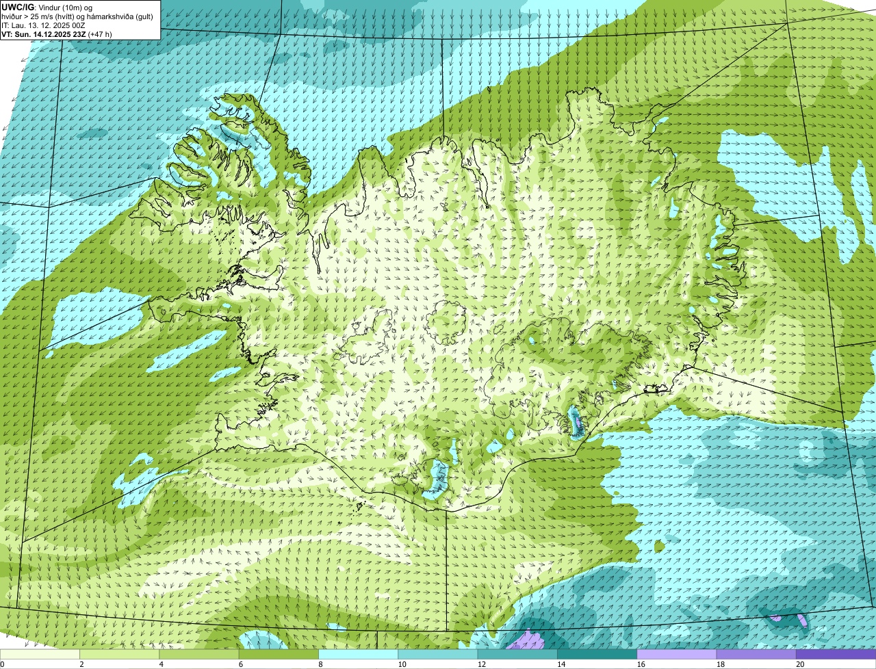This screenshot has width=876, height=669.
Task: Click the 16–18 m/s lavender legend swatch
Action: tap(677, 655)
